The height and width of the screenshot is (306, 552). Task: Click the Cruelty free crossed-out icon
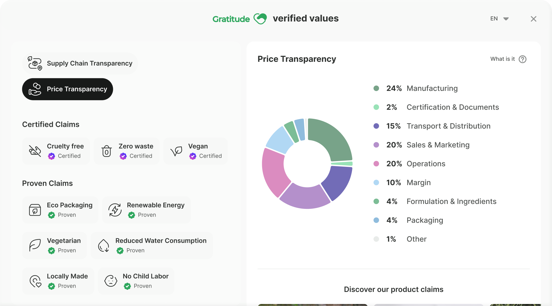[x=35, y=151]
